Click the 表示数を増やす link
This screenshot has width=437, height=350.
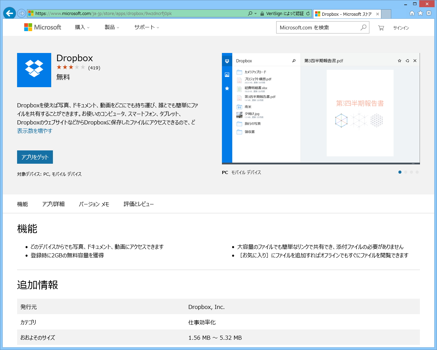tap(34, 131)
